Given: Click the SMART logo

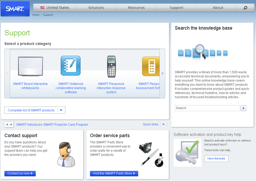Looking at the screenshot, I should (x=15, y=9).
